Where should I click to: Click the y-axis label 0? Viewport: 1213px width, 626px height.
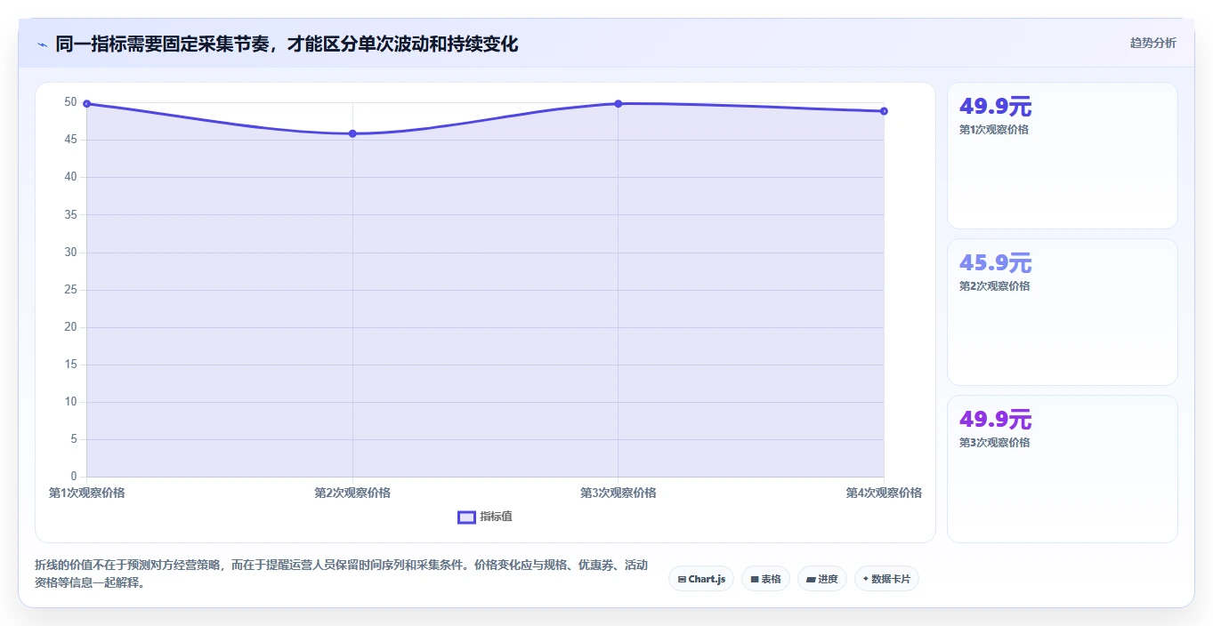pyautogui.click(x=75, y=477)
